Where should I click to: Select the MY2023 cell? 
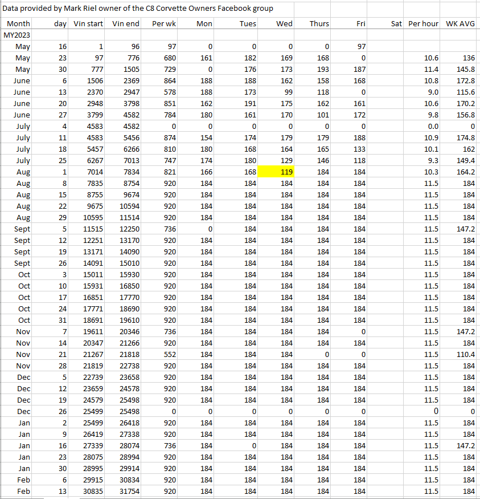tap(15, 35)
